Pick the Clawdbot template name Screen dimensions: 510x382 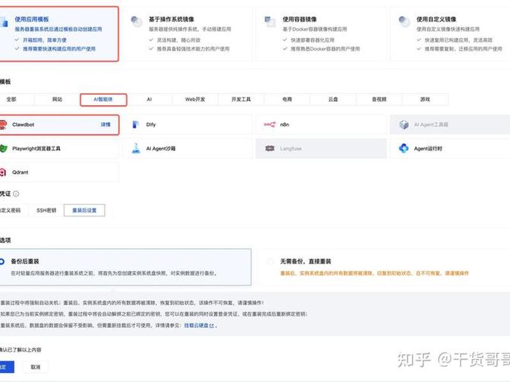[23, 125]
